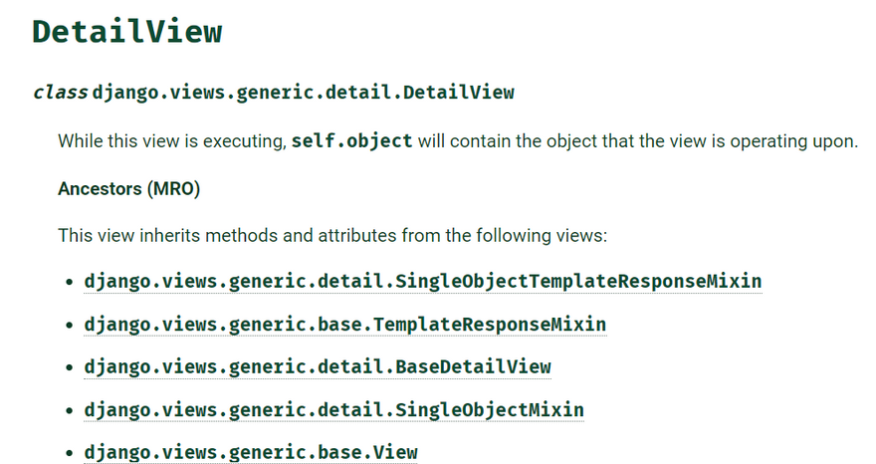Follow the BaseDetailView link
Image resolution: width=876 pixels, height=464 pixels.
pos(318,366)
